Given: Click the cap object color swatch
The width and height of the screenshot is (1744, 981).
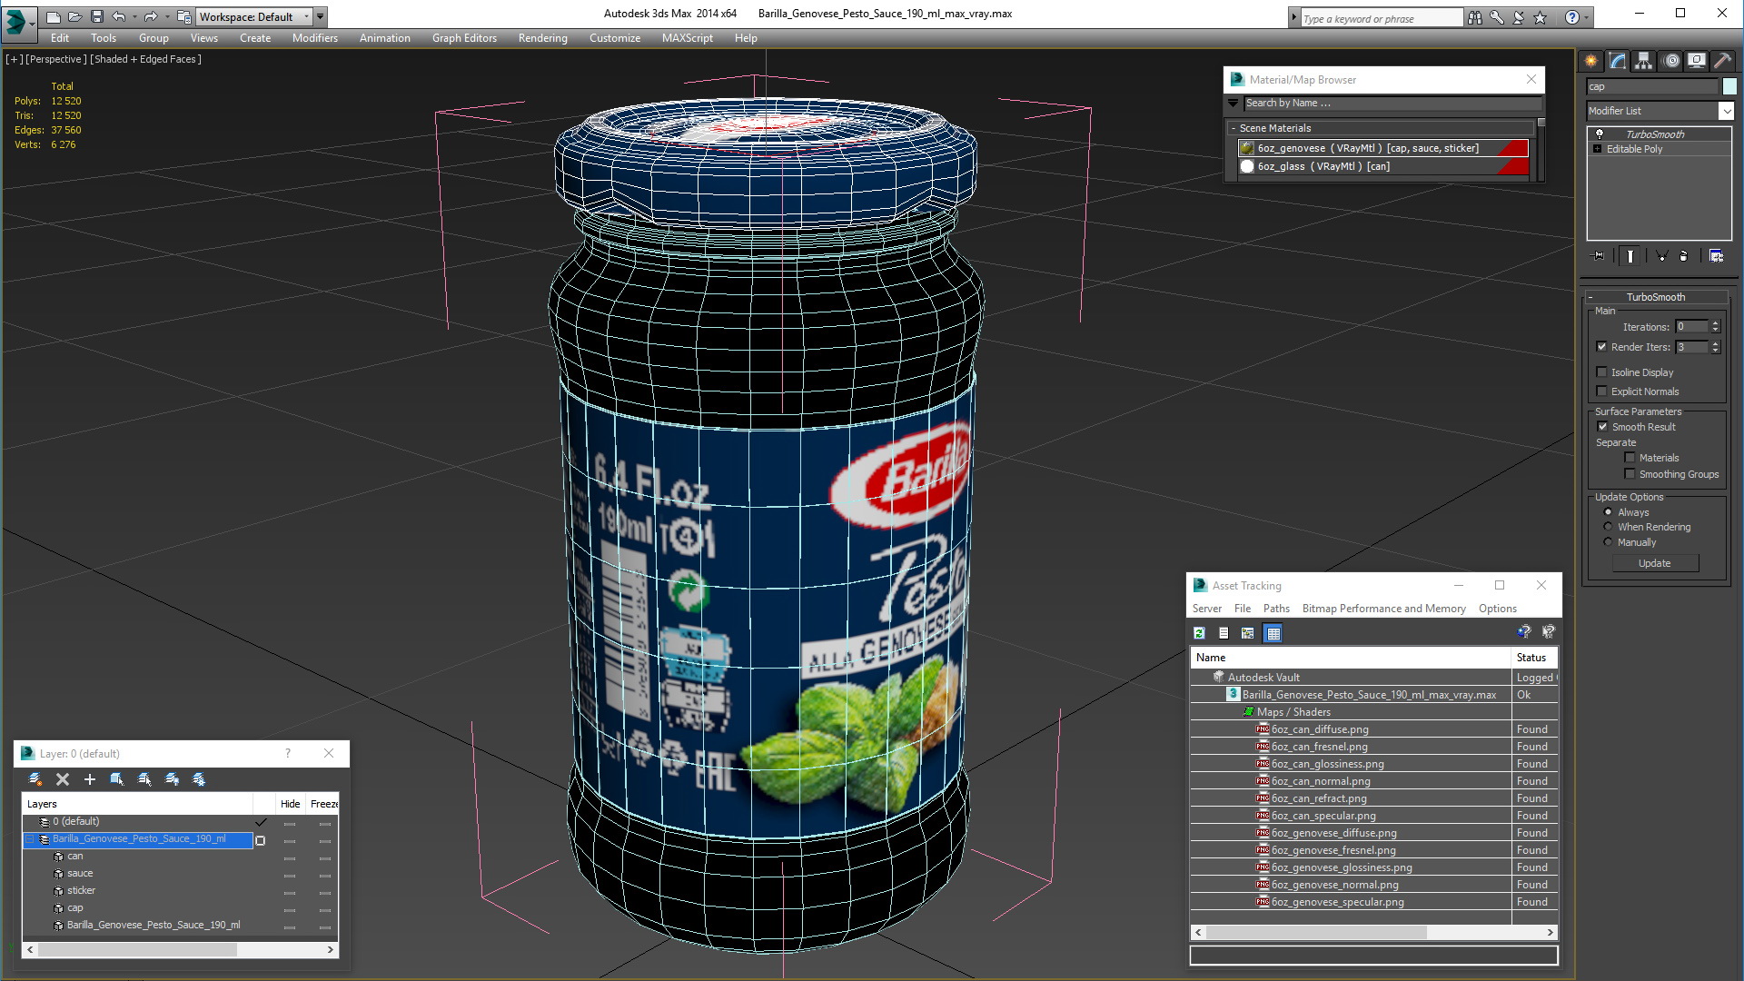Looking at the screenshot, I should pos(1729,86).
